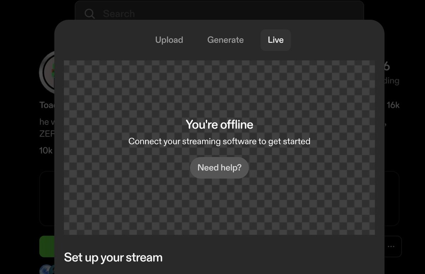
Task: Click the ZEP text in the profile bio
Action: pos(47,134)
